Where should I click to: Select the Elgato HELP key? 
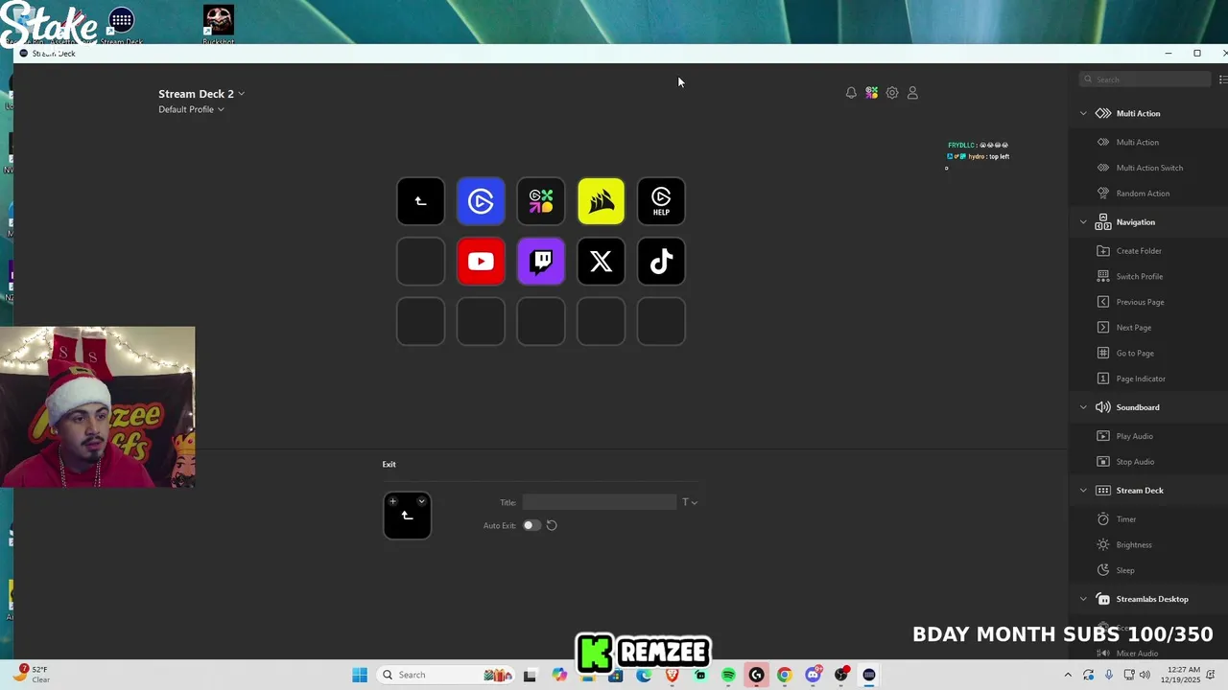point(661,201)
